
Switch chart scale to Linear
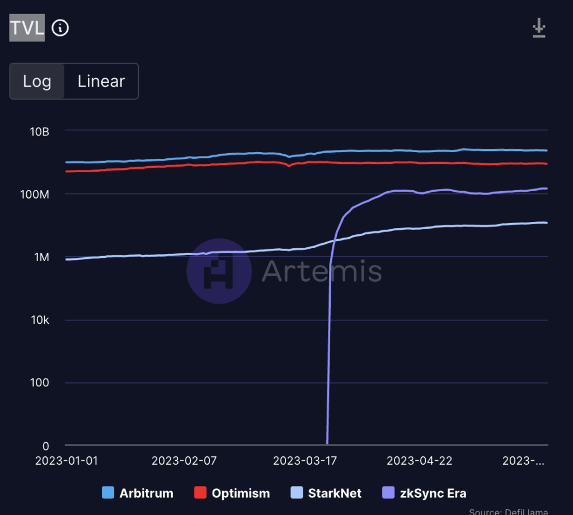coord(101,81)
